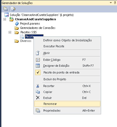Screen dimensions: 117x127
Task: Pin the Gerenciador de Soluções panel
Action: [115, 3]
